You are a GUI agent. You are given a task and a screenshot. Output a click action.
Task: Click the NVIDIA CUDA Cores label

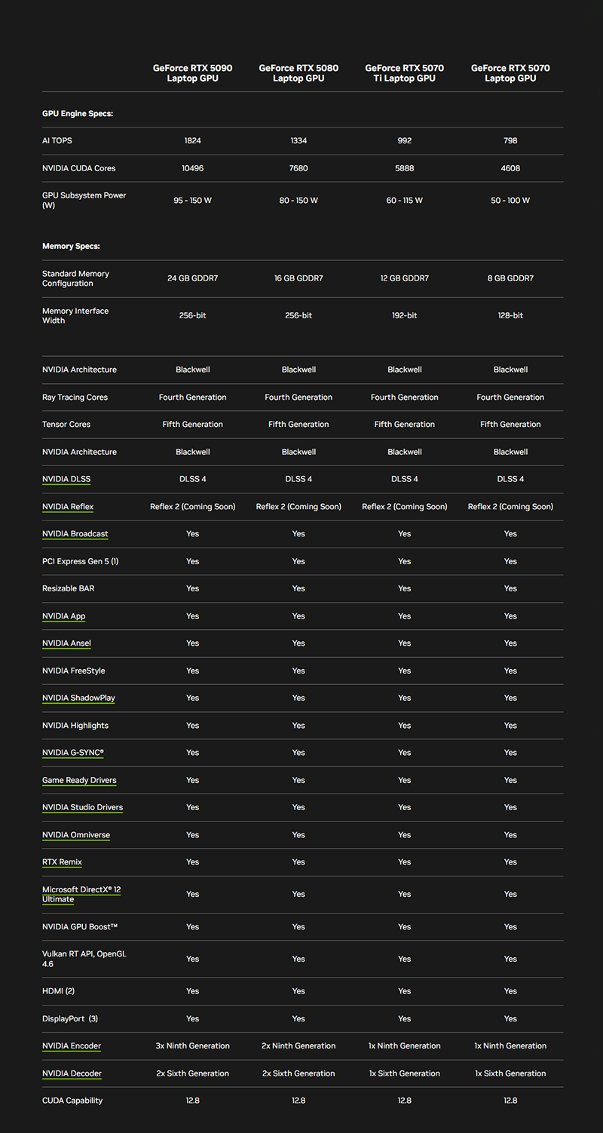pos(79,168)
